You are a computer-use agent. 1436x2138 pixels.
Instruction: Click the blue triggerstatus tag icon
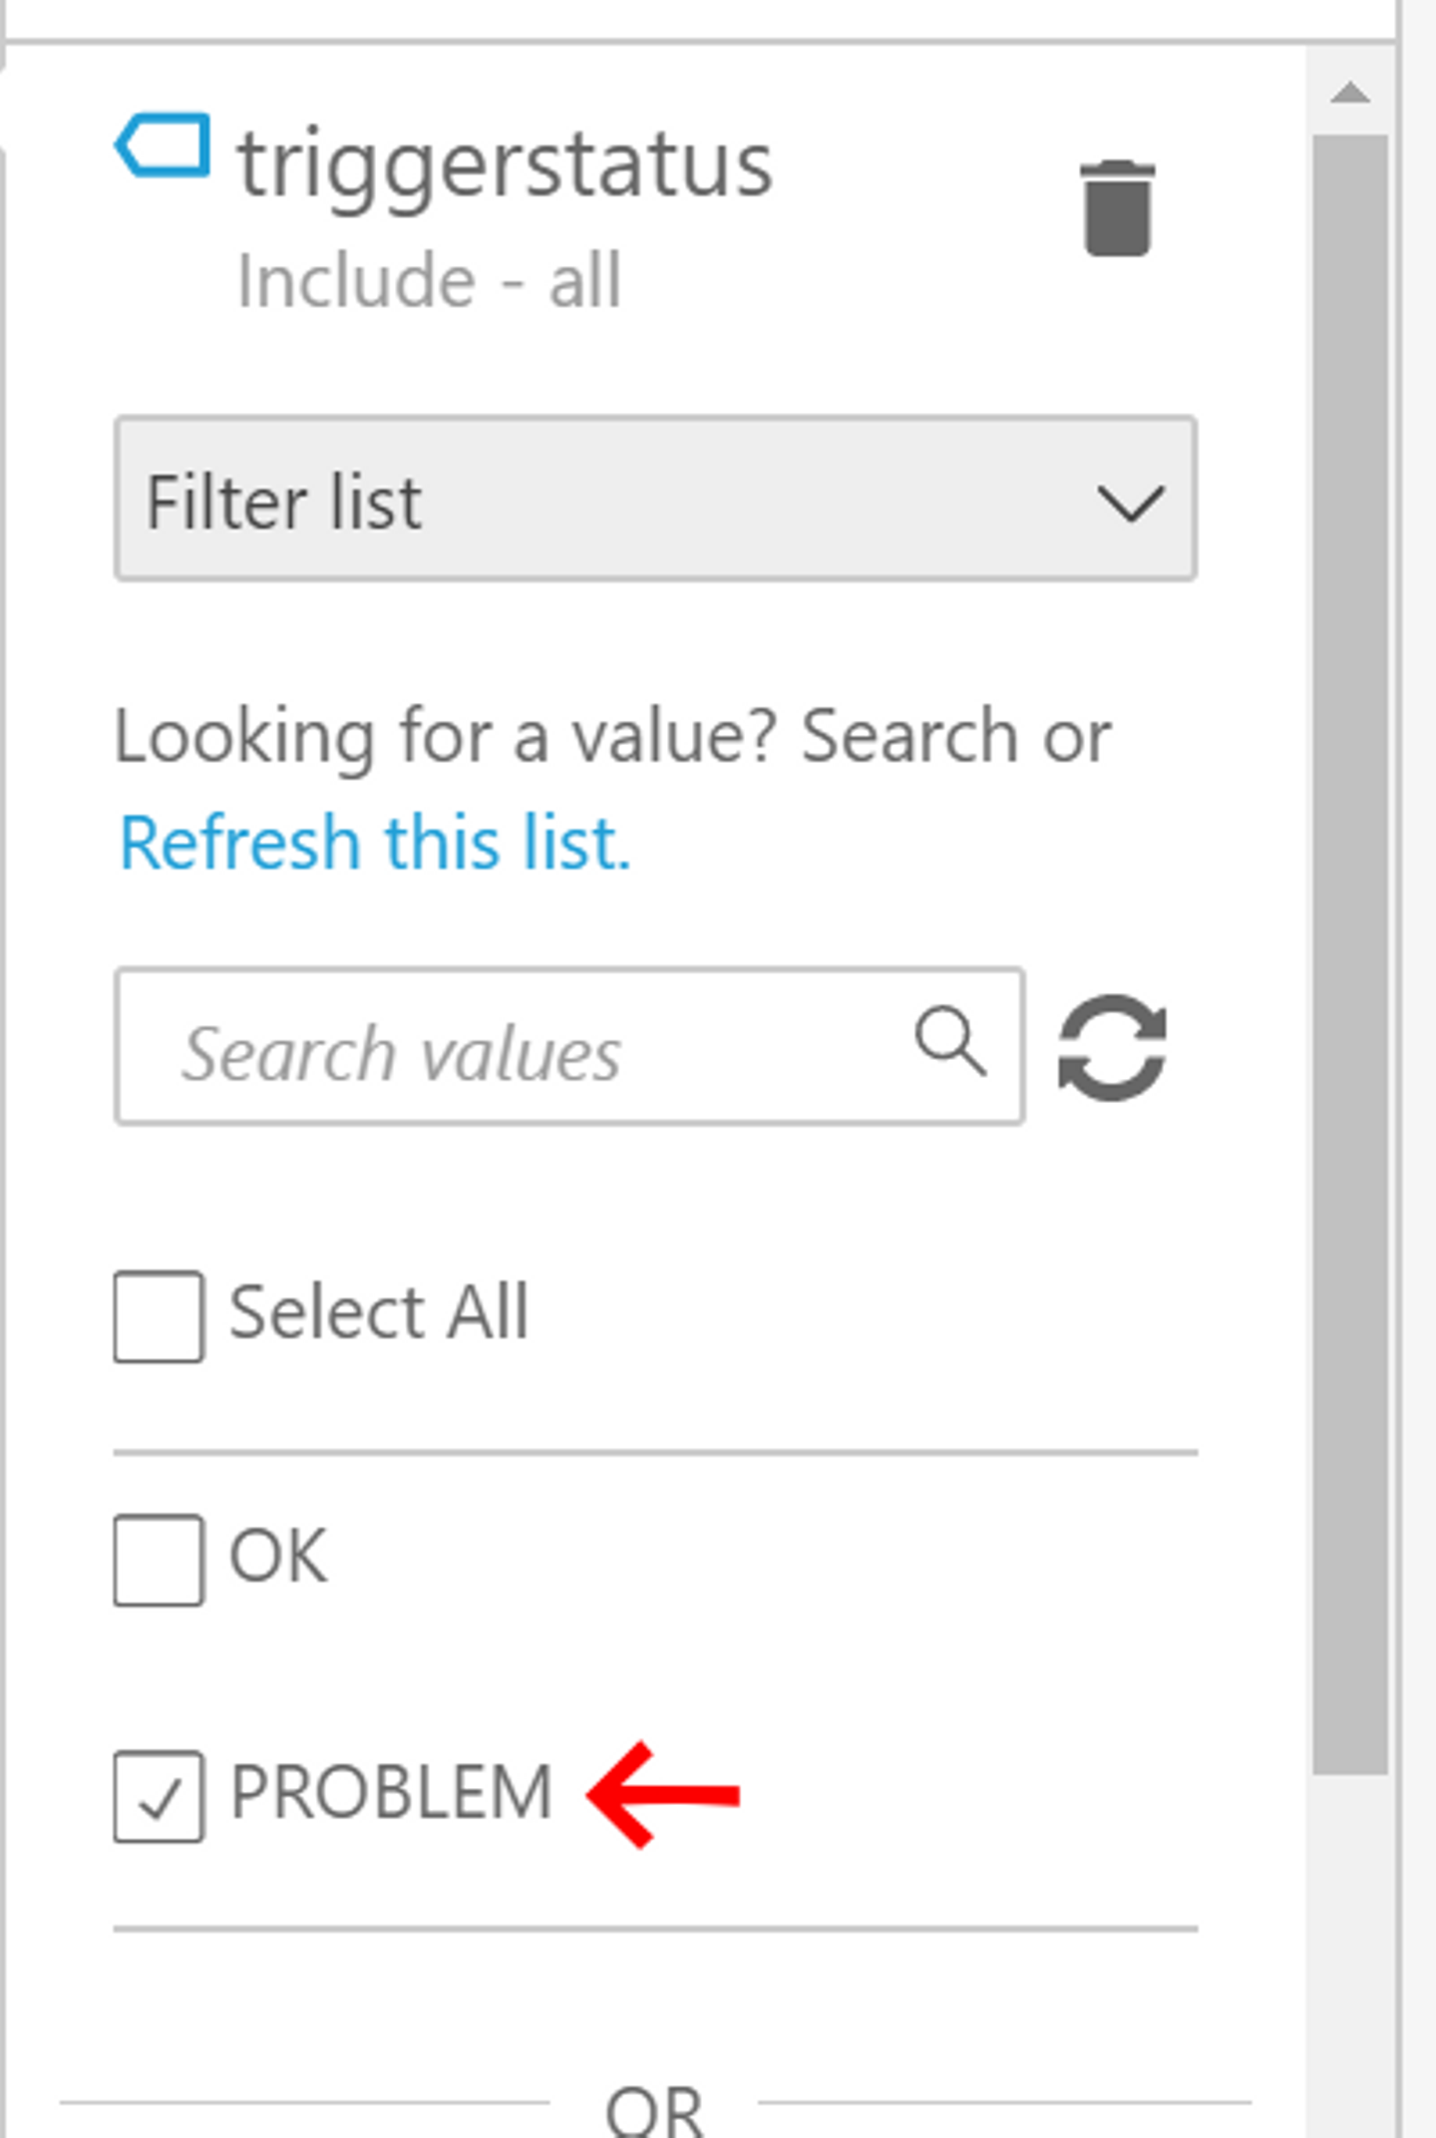pyautogui.click(x=164, y=146)
